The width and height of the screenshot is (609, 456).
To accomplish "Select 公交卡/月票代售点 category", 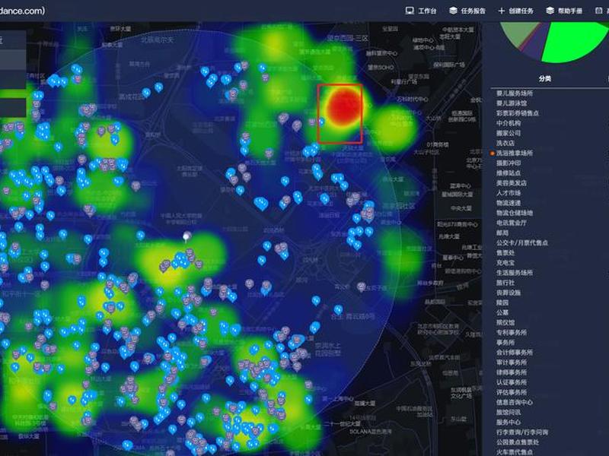I will click(x=522, y=242).
